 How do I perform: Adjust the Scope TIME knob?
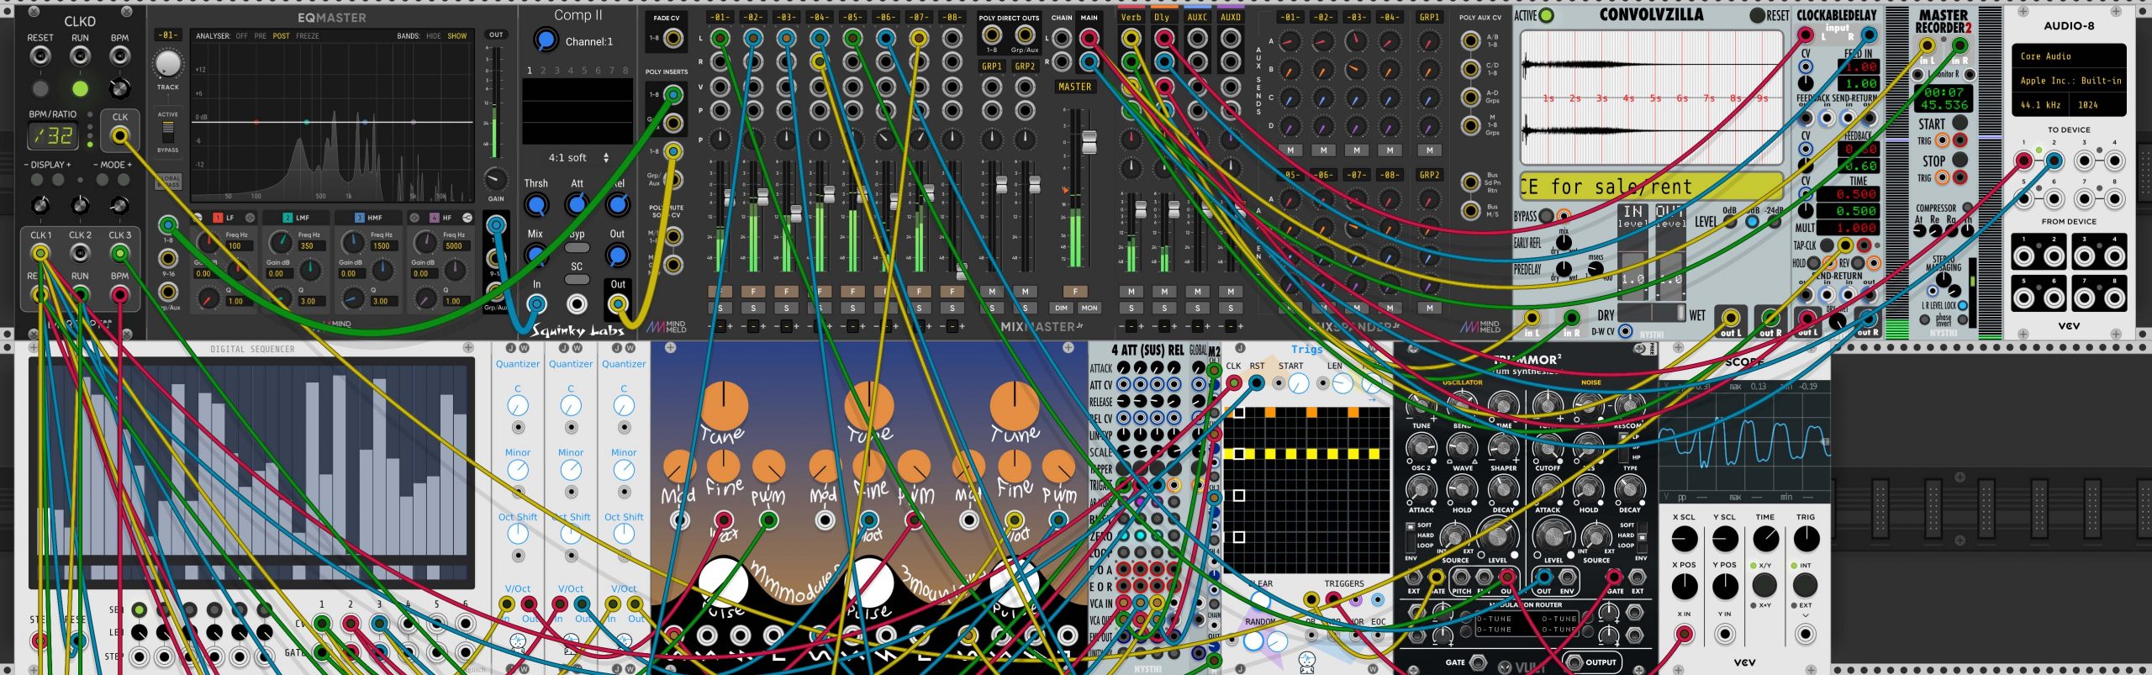[1765, 539]
